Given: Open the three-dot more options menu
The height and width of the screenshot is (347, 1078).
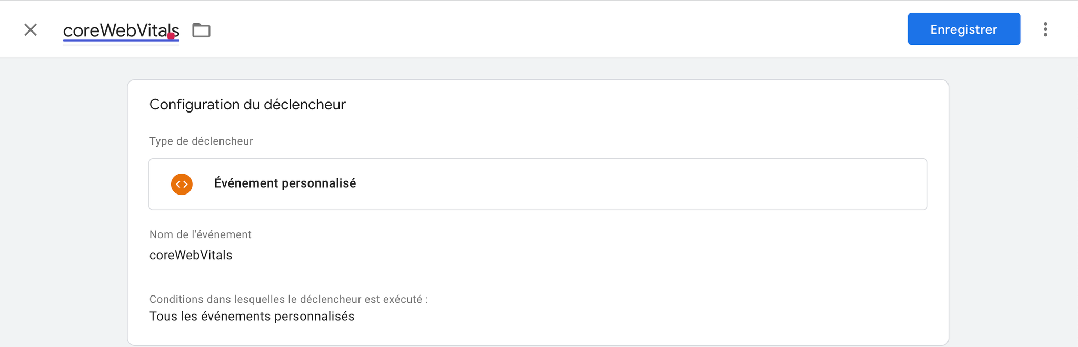Looking at the screenshot, I should tap(1045, 29).
